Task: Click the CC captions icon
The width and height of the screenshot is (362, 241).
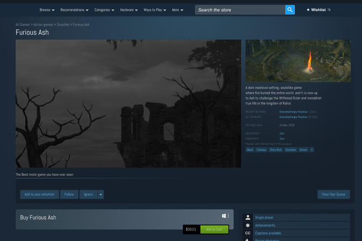Action: (x=248, y=233)
